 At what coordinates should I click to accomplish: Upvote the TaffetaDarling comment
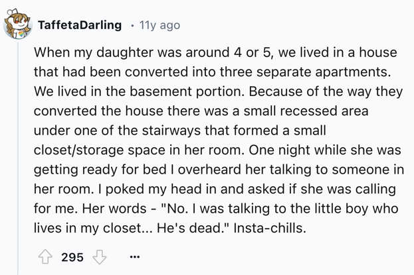pos(45,256)
